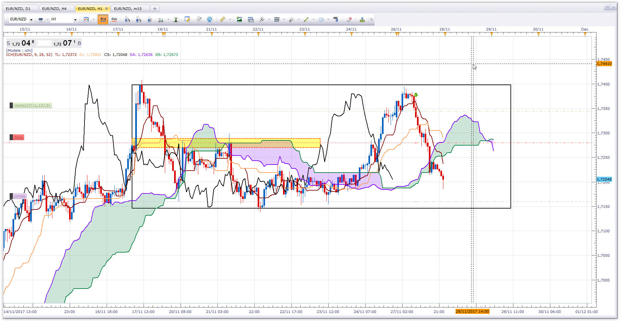
Task: Click the highlighted 28/11/2017 14:00 time label
Action: pos(472,312)
